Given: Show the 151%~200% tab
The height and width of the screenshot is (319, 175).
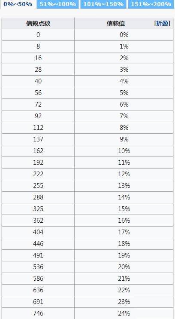Looking at the screenshot, I should click(x=151, y=4).
